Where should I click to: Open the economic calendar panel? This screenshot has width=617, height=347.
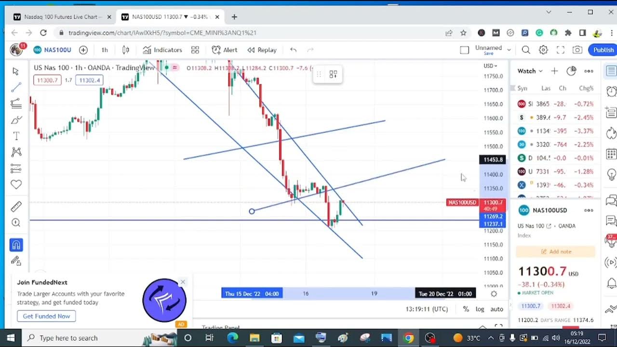610,153
